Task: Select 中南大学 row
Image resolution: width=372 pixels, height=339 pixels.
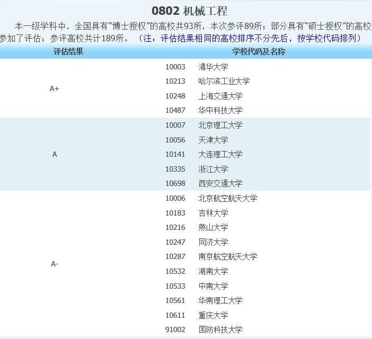Action: (x=213, y=286)
